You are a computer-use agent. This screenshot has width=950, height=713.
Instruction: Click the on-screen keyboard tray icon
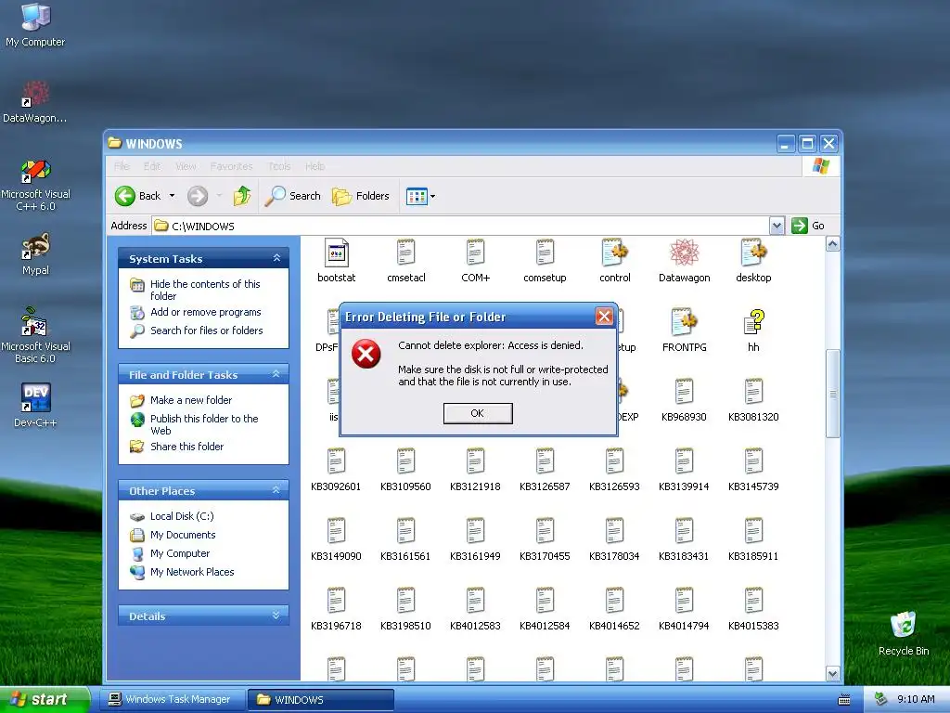point(844,700)
